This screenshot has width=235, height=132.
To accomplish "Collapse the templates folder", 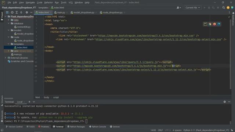I will (8, 44).
